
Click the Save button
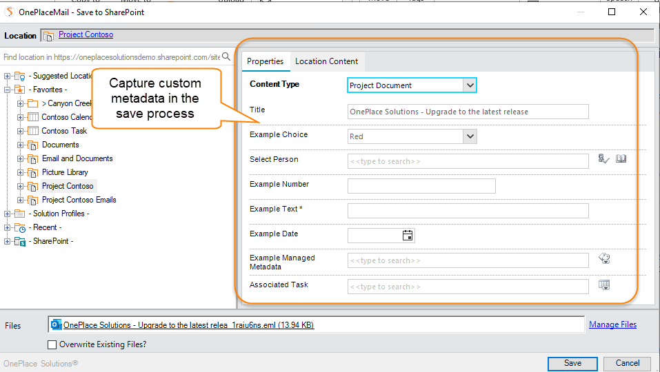coord(572,363)
